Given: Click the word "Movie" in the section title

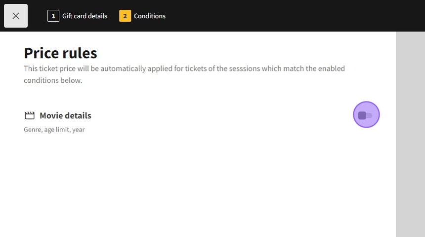Looking at the screenshot, I should (50, 116).
